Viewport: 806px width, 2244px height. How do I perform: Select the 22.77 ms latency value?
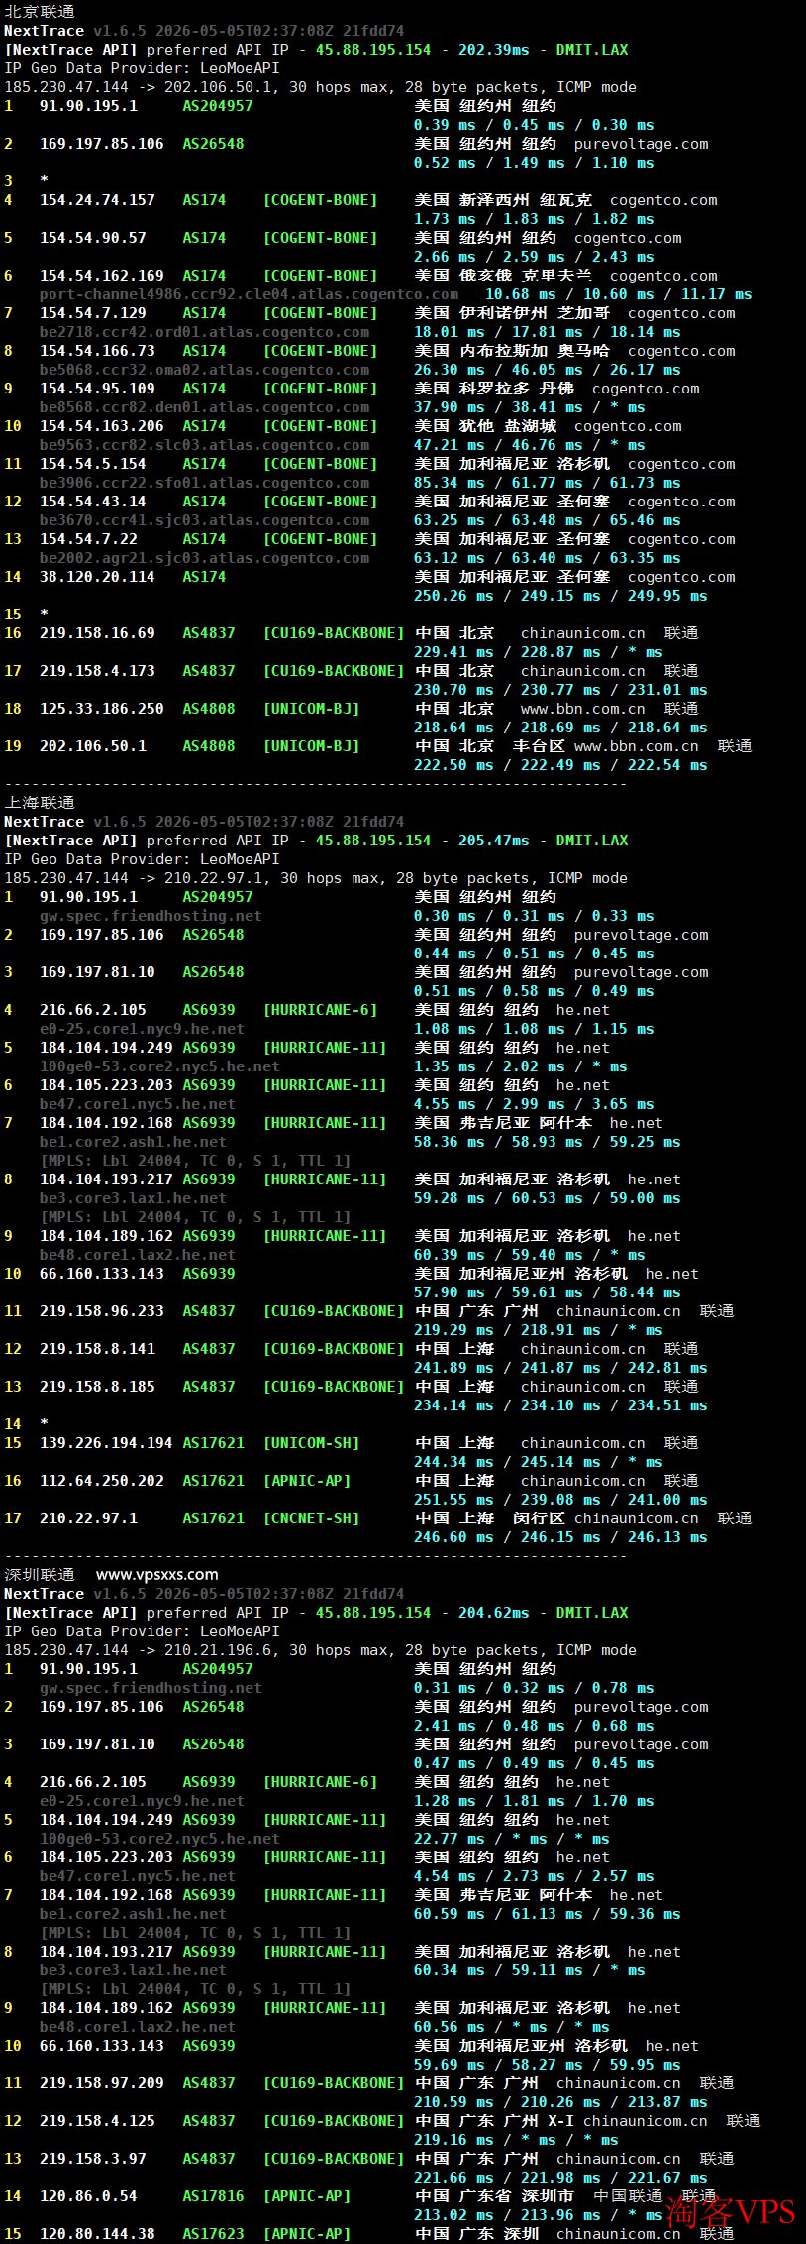coord(450,1839)
